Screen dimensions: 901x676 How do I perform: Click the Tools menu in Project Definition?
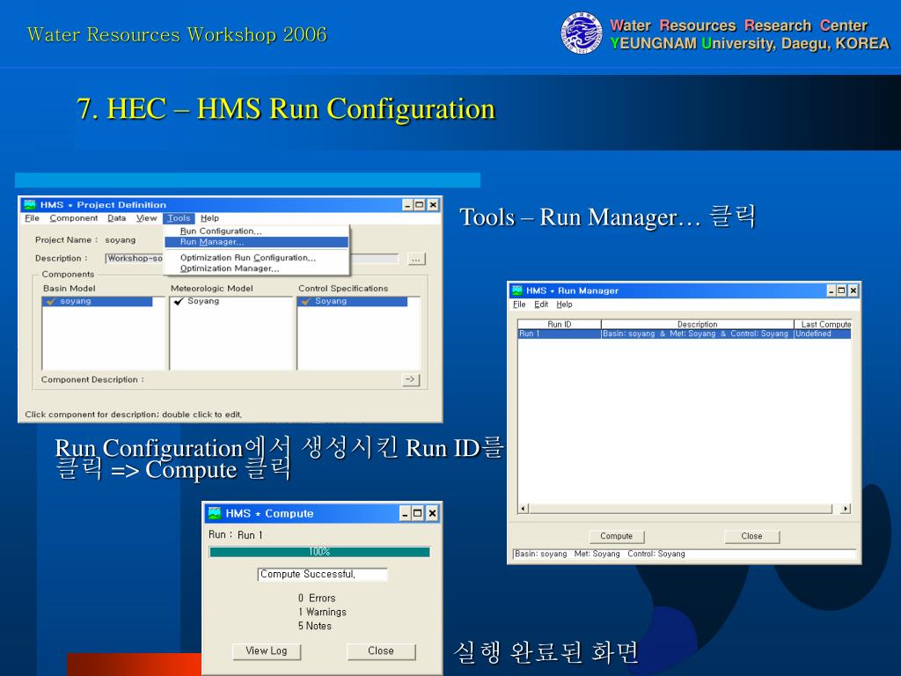[179, 218]
